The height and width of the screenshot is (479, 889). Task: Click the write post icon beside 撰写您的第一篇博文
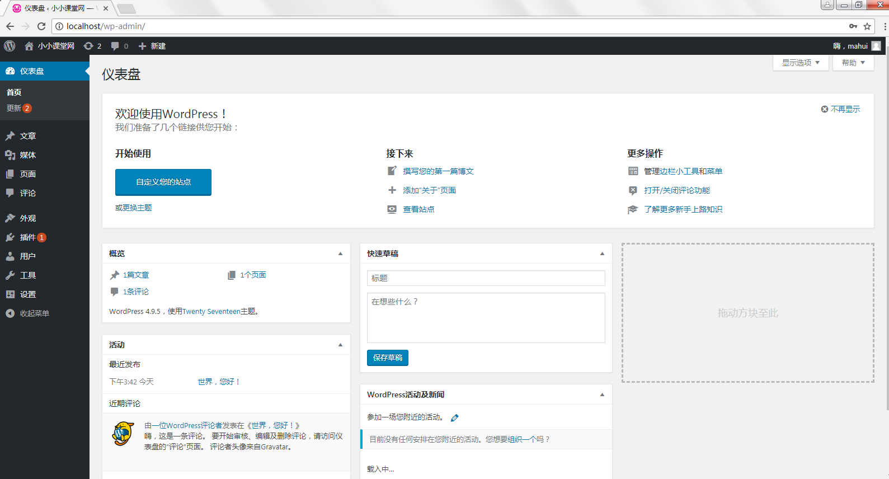(x=392, y=171)
